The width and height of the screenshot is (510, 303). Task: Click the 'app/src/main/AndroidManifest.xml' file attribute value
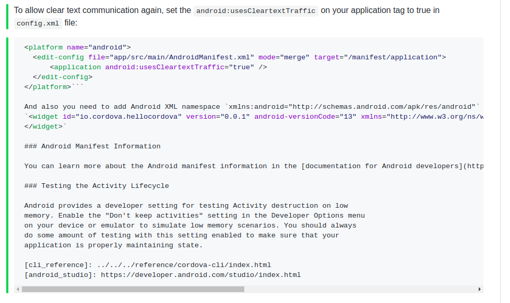pyautogui.click(x=182, y=57)
